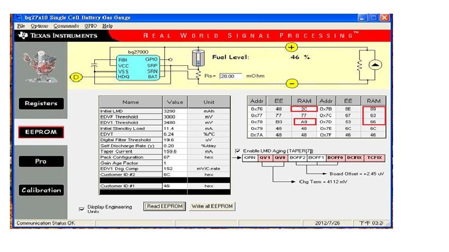Viewport: 449px width, 252px height.
Task: Toggle Enable LMD Aging checkbox
Action: (x=238, y=151)
